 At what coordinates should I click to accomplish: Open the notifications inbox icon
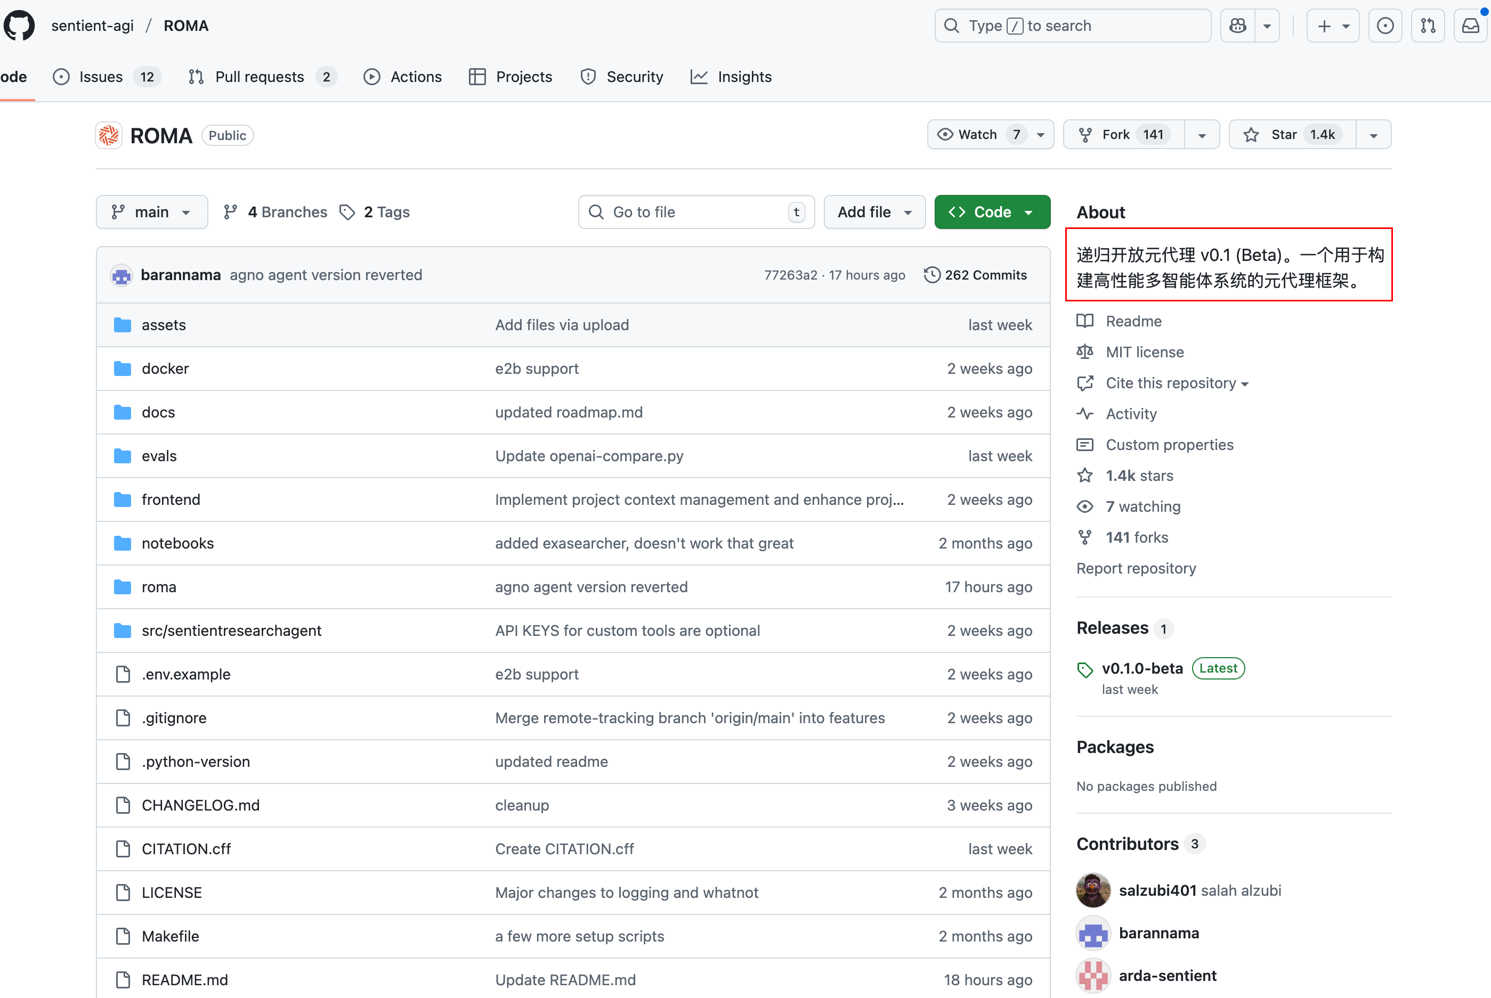(1470, 26)
